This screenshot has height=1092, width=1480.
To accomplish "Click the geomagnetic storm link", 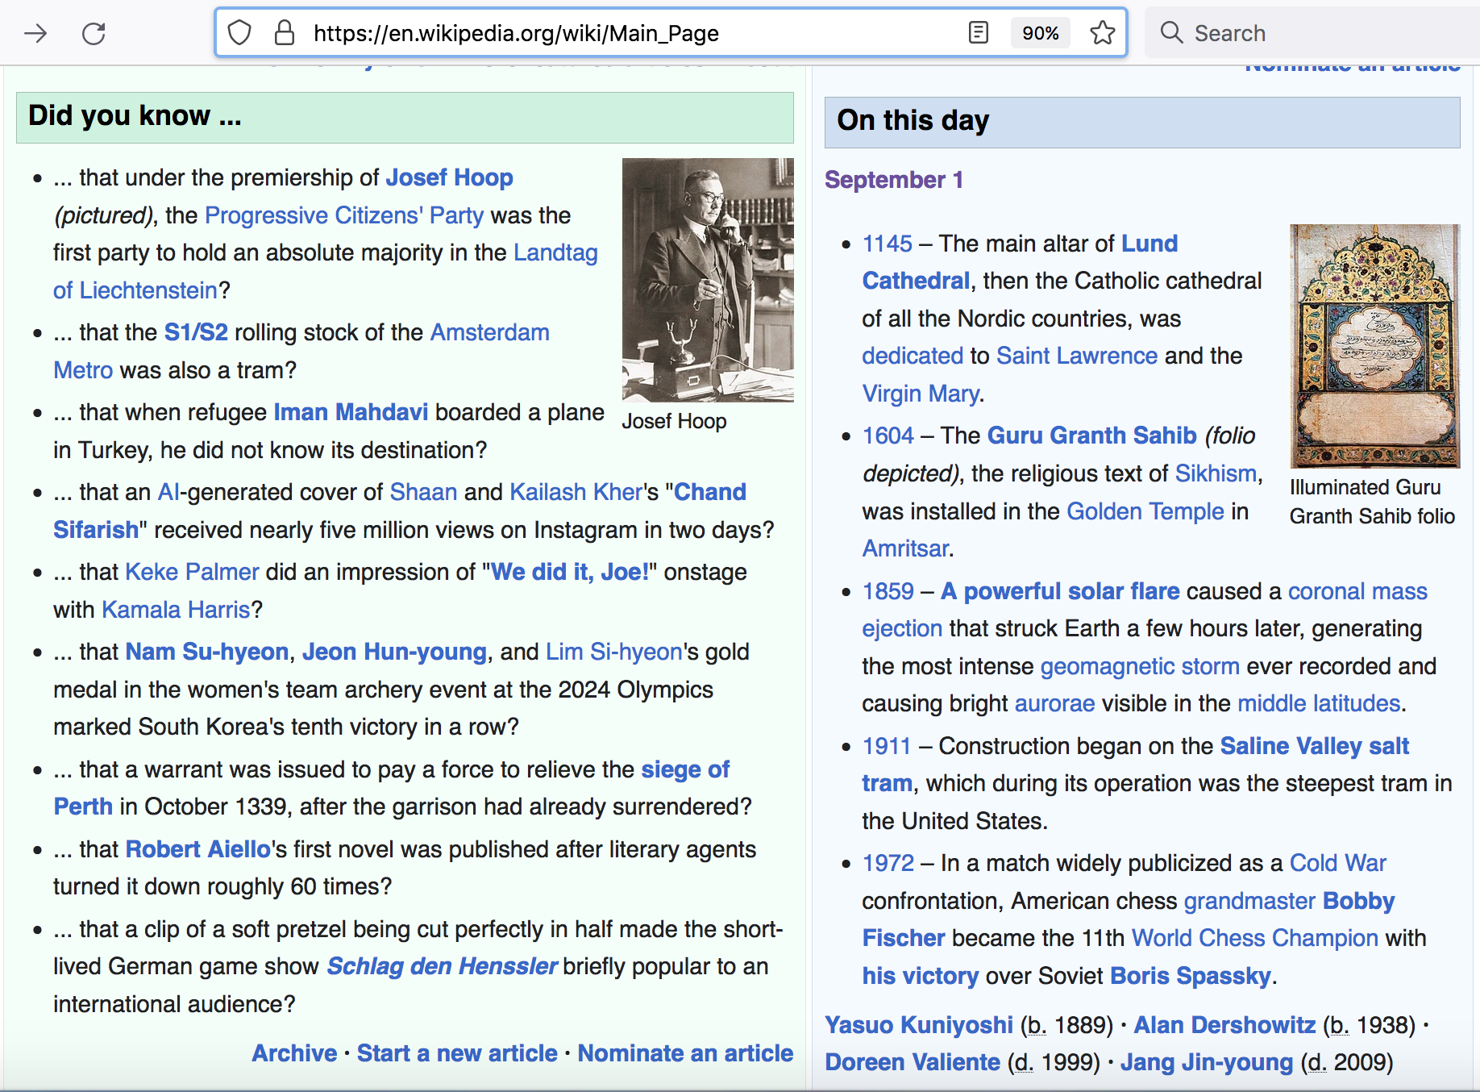I will [x=1140, y=666].
